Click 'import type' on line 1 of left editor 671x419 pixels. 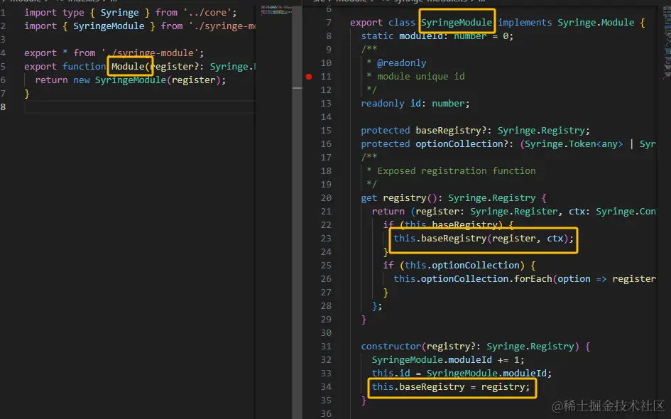coord(54,12)
